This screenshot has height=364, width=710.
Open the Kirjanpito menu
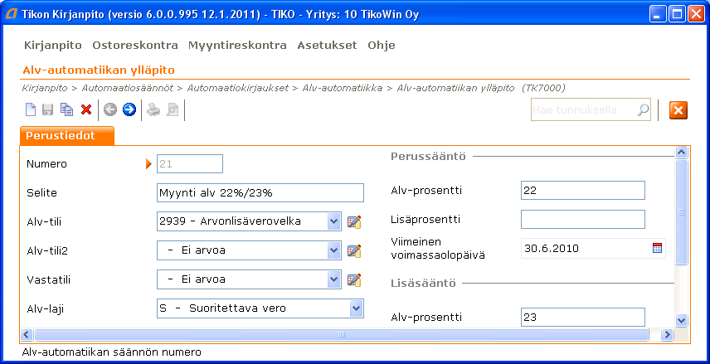[x=53, y=46]
